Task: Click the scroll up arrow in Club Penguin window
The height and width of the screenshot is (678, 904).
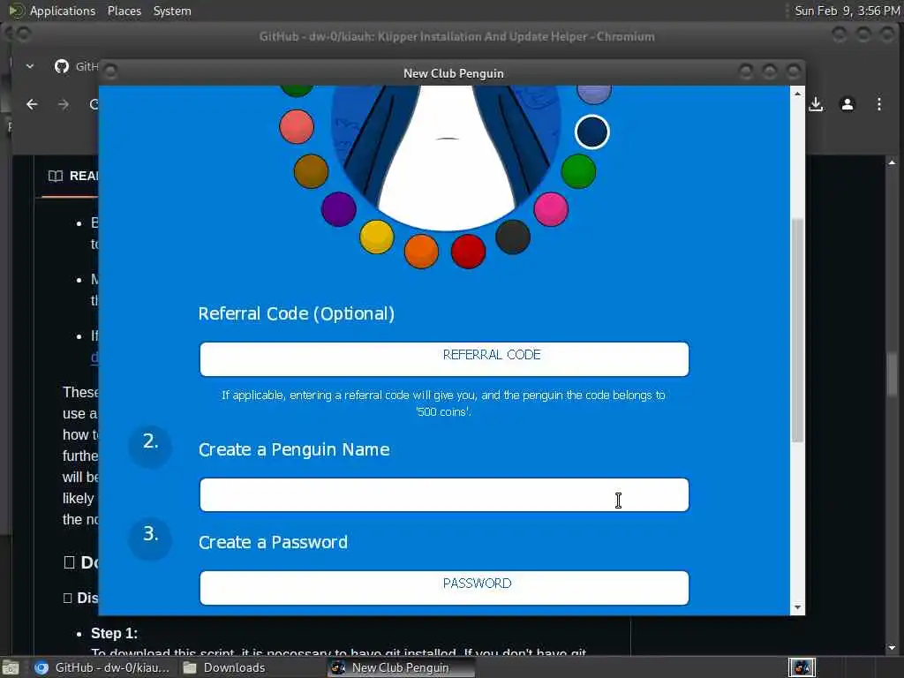Action: pos(797,94)
